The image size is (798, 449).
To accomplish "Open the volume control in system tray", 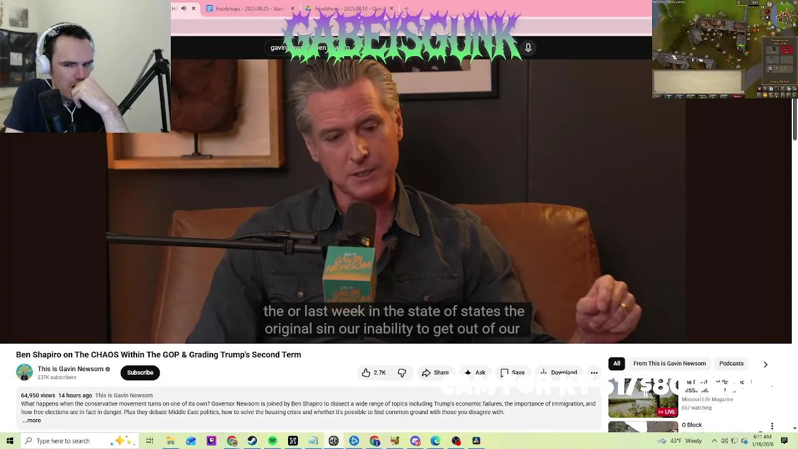I will click(x=724, y=441).
